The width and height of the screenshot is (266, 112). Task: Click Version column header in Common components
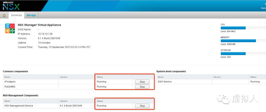[x=77, y=77]
